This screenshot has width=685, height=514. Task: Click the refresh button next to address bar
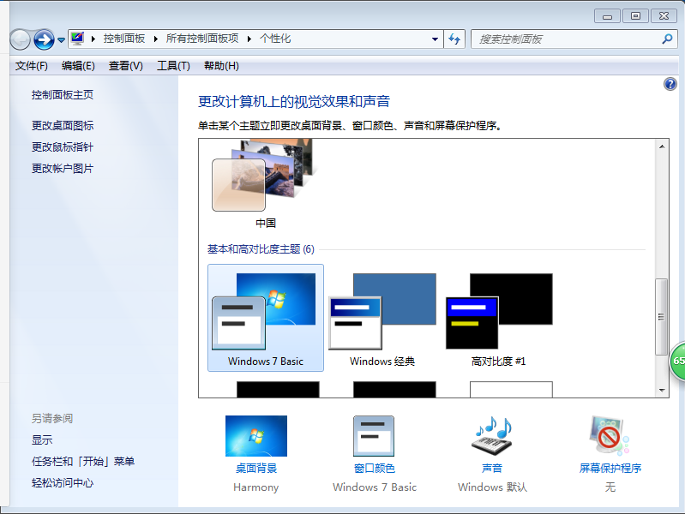coord(454,39)
